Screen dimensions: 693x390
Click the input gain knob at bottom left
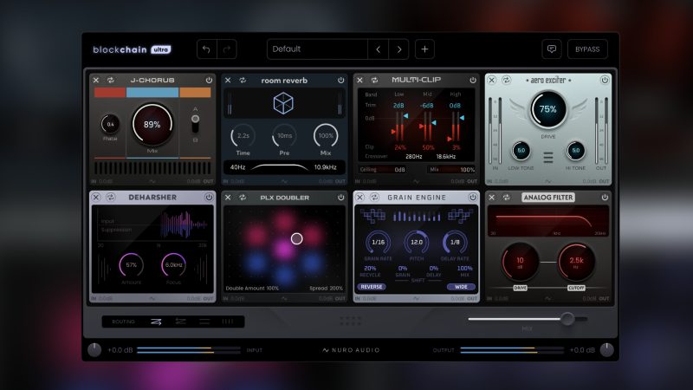94,350
